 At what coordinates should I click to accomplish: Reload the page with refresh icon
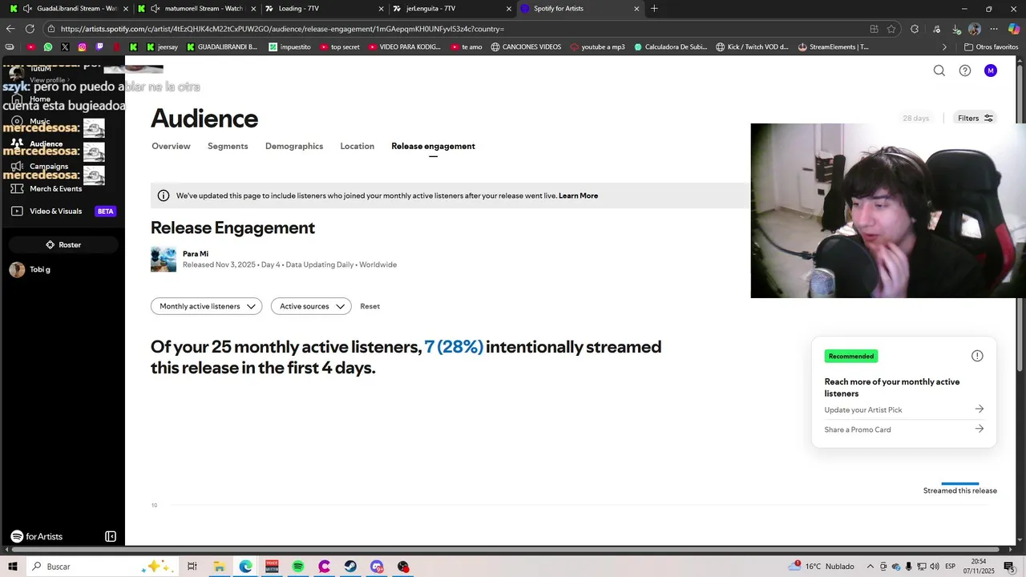[30, 29]
